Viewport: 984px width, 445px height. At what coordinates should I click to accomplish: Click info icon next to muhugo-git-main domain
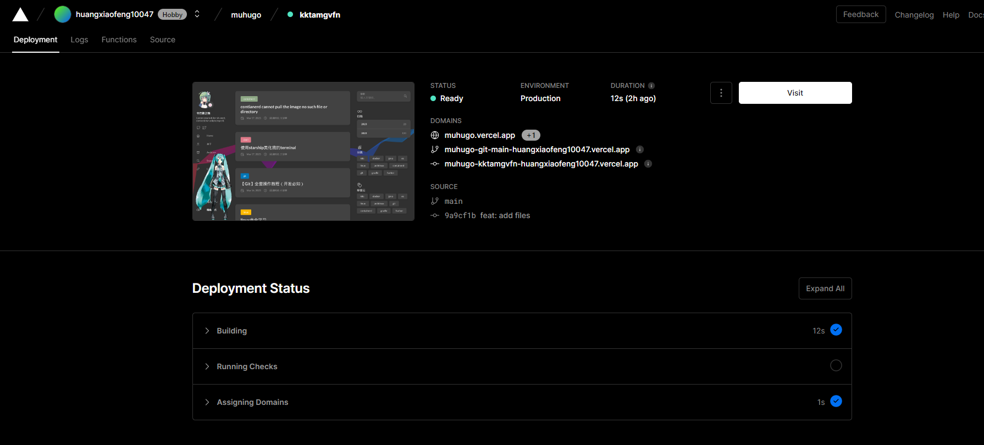pyautogui.click(x=640, y=149)
